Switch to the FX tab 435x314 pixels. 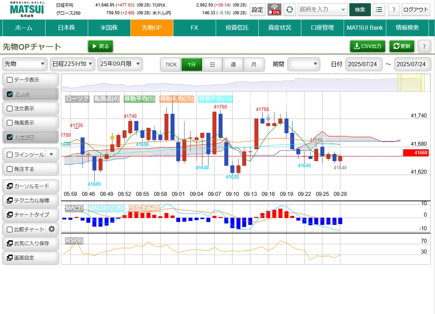pyautogui.click(x=194, y=28)
